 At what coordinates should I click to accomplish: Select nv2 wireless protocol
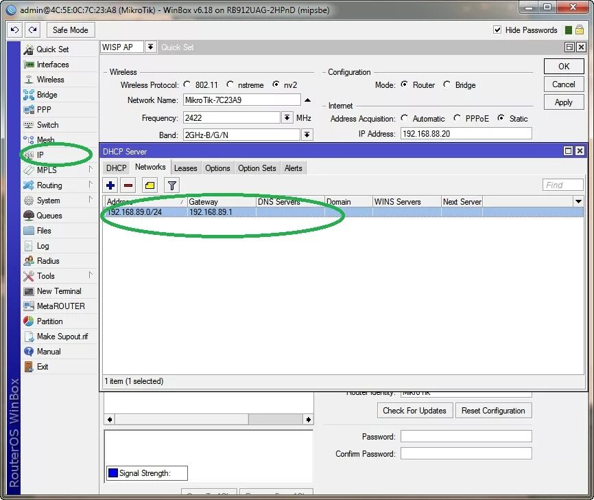point(276,84)
